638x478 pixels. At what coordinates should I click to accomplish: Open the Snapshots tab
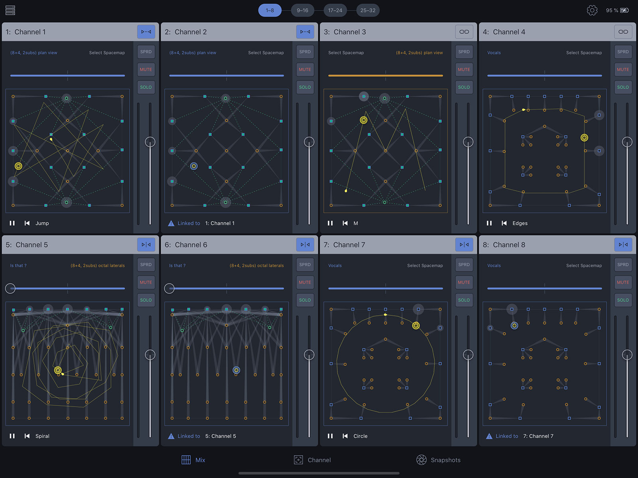(439, 460)
